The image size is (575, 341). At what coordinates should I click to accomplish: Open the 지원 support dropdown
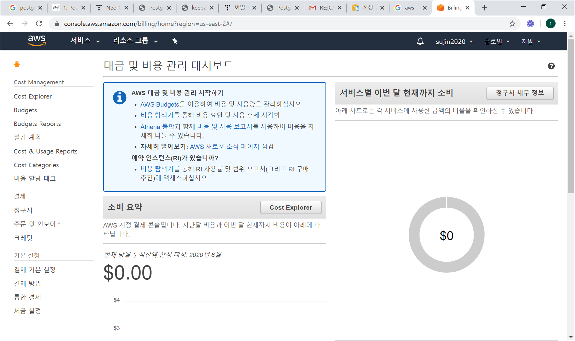coord(531,42)
